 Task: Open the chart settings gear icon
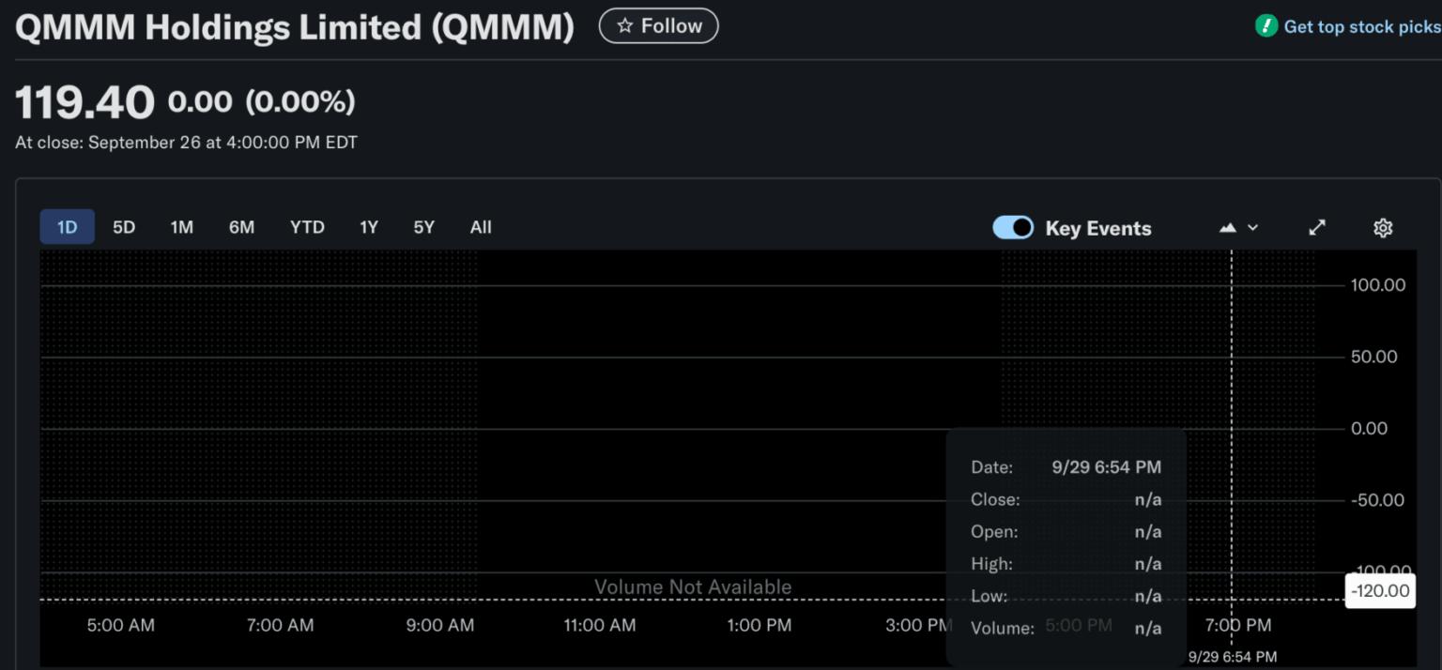[x=1382, y=227]
